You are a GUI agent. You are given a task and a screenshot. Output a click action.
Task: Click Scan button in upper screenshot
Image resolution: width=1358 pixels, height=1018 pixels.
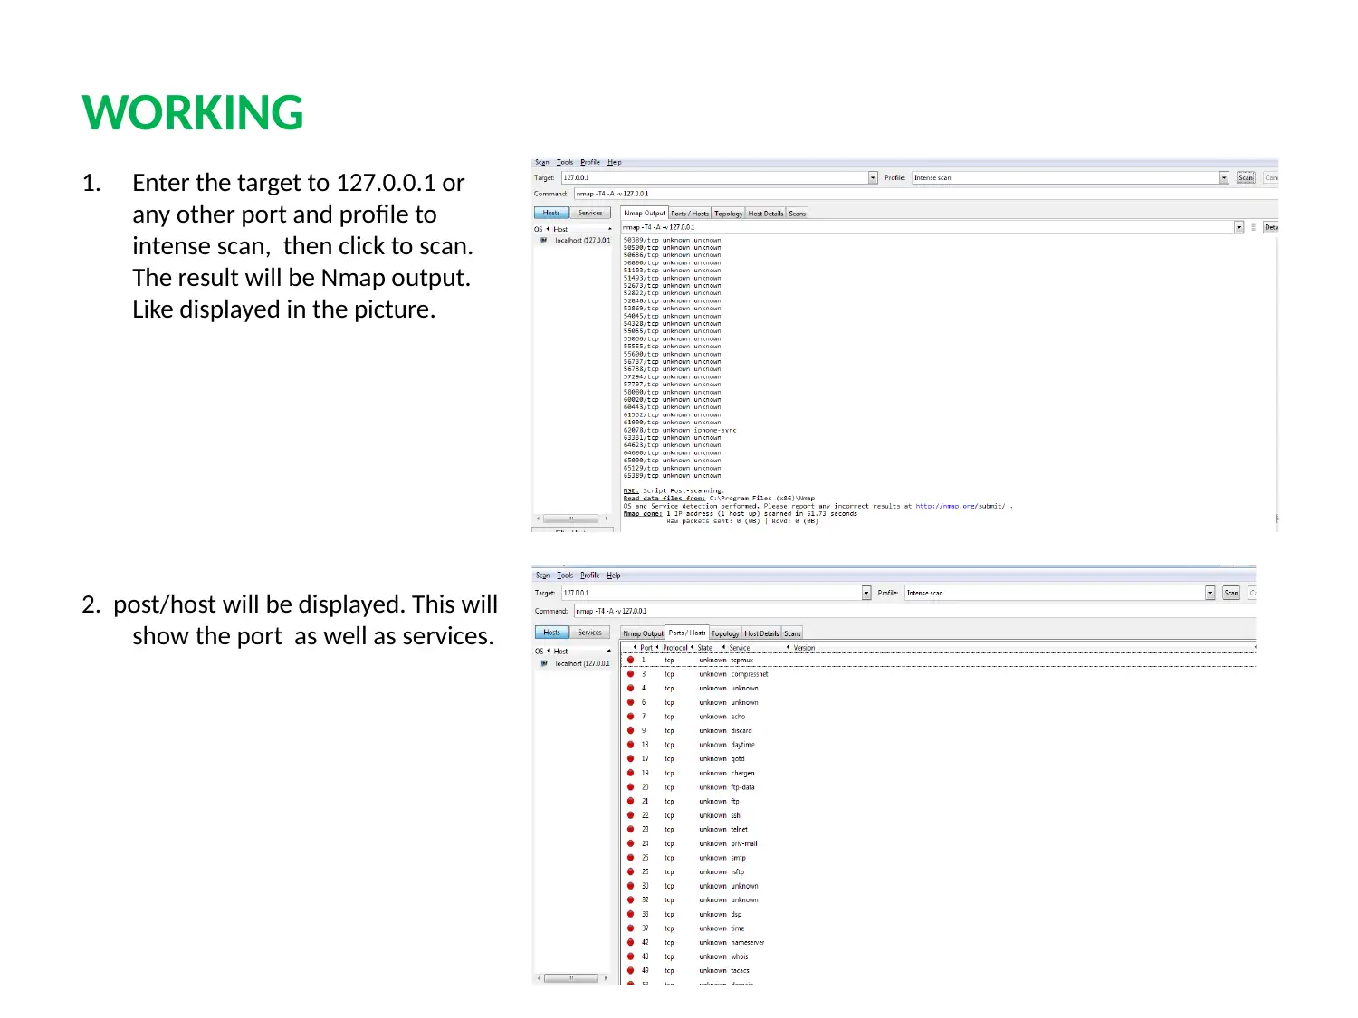tap(1246, 178)
